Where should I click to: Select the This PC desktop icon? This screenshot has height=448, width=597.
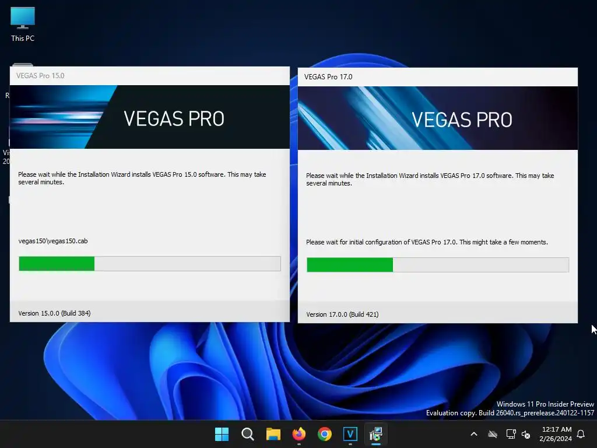click(x=23, y=24)
